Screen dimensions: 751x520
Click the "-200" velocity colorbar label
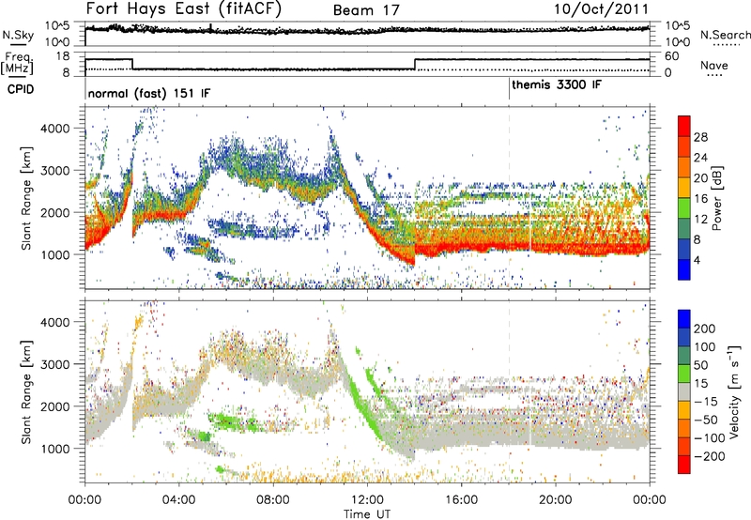(x=710, y=456)
